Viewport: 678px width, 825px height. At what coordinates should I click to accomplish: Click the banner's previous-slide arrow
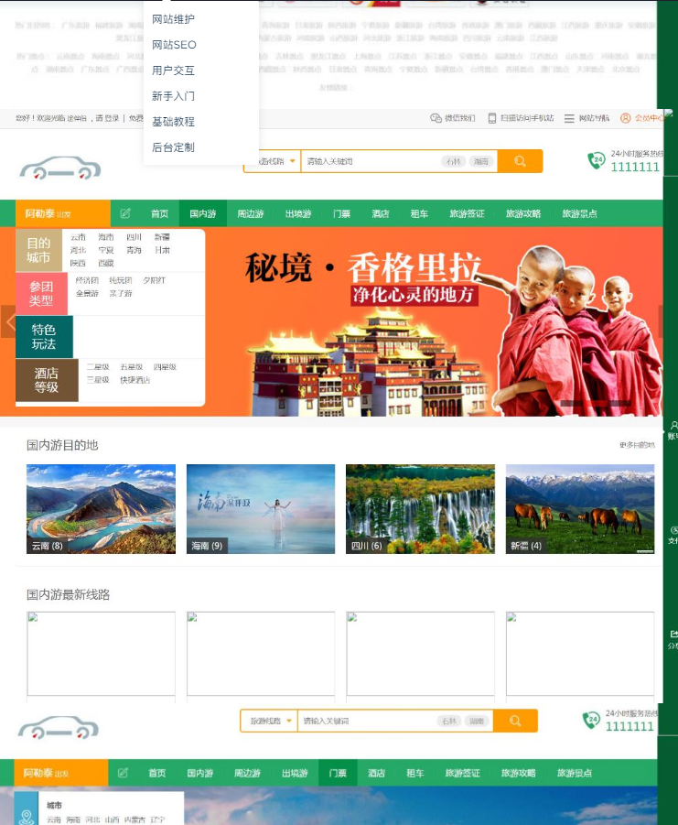[9, 322]
